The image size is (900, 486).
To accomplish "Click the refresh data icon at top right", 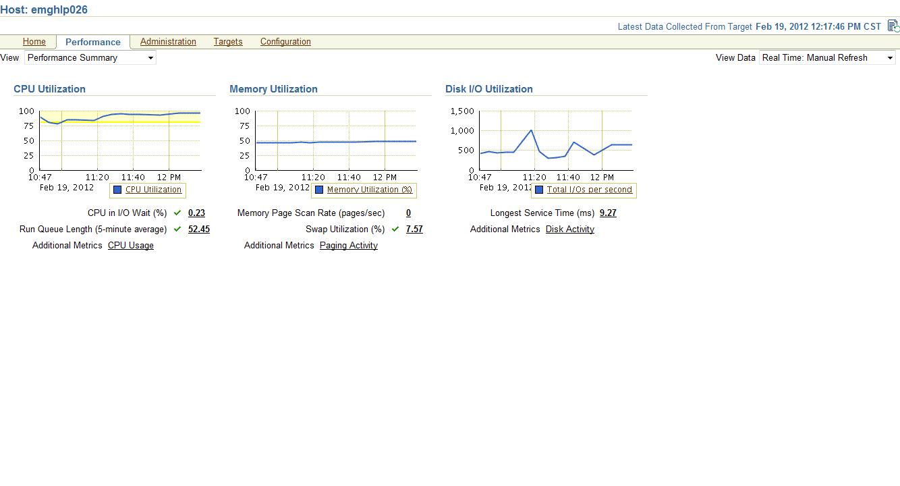I will (x=893, y=26).
